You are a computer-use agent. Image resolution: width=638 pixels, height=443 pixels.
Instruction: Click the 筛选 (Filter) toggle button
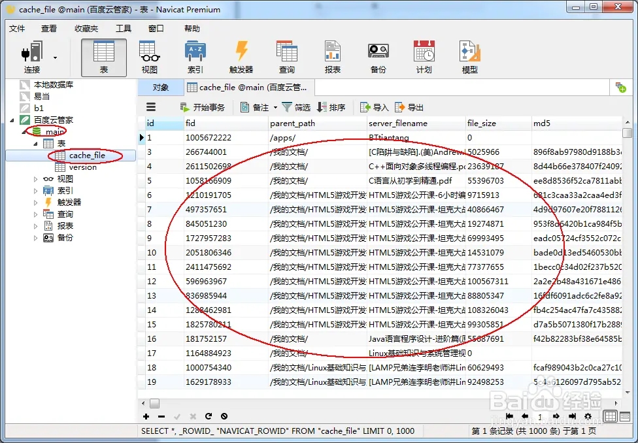(296, 107)
